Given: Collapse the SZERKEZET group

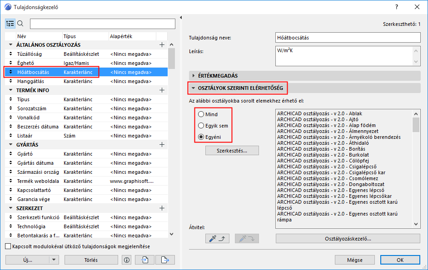Looking at the screenshot, I should (10, 208).
